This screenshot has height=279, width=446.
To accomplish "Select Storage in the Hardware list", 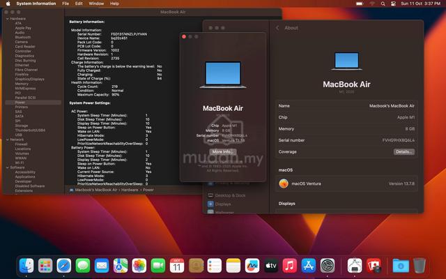I will pos(22,126).
